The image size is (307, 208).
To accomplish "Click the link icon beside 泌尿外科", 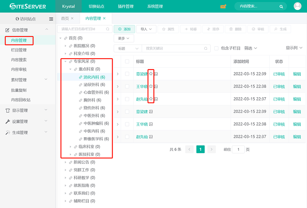I will pyautogui.click(x=81, y=85).
